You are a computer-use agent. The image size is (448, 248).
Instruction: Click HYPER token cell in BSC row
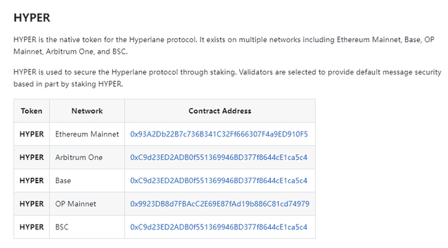click(x=32, y=227)
